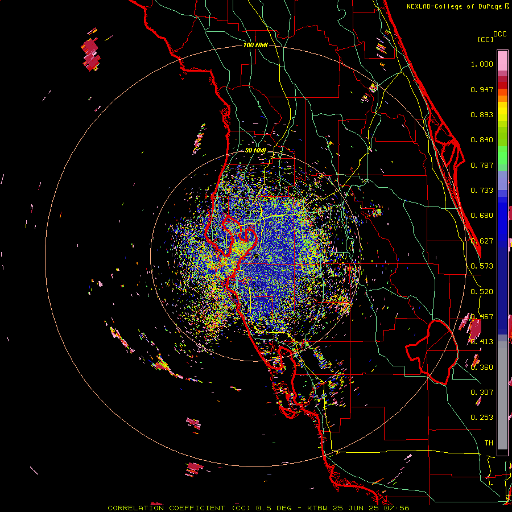
Task: Click the 0.733 legend value
Action: [x=482, y=191]
